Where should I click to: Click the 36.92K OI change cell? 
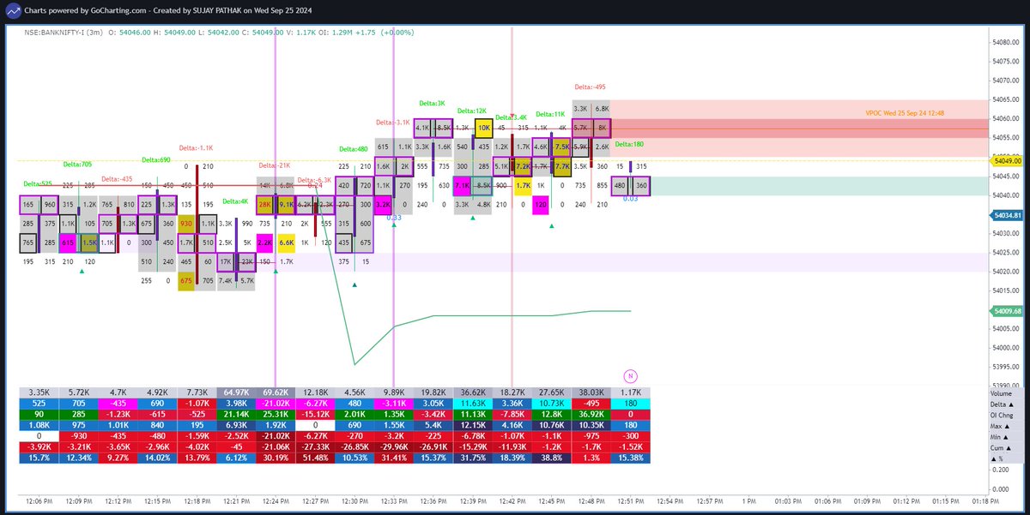coord(590,416)
